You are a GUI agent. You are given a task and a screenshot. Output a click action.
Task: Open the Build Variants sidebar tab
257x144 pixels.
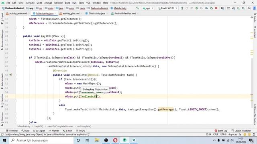2,81
